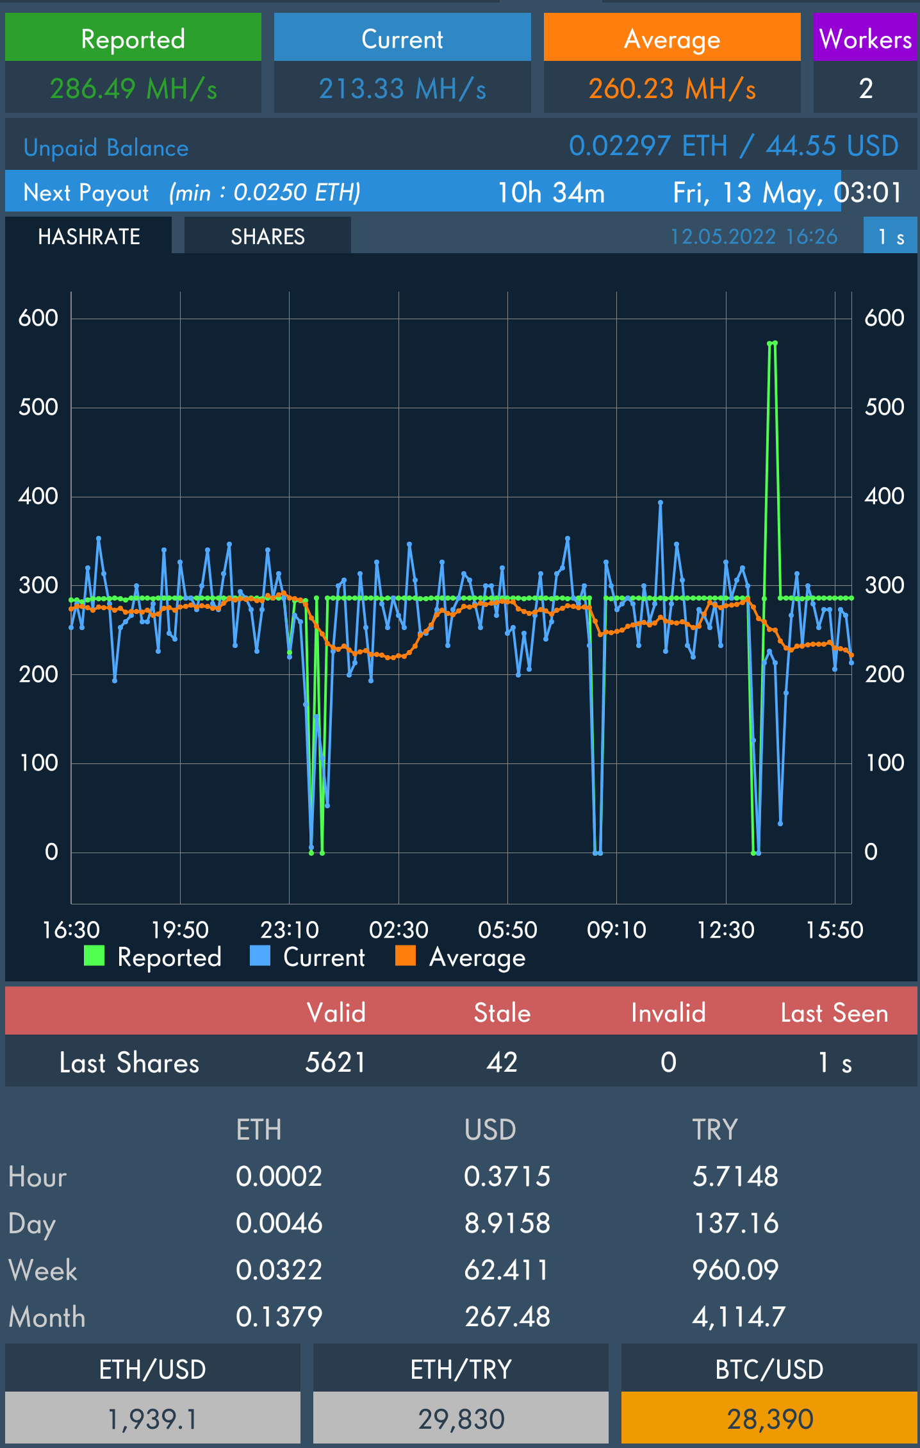The image size is (920, 1448).
Task: Select the Average hashrate header
Action: pos(672,38)
